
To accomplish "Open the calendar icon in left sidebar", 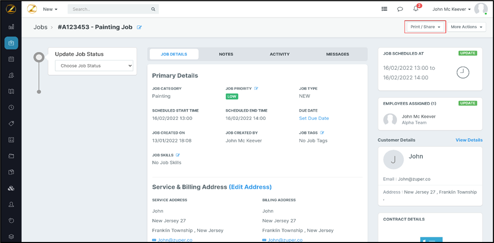I will tap(11, 59).
